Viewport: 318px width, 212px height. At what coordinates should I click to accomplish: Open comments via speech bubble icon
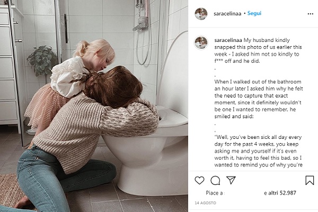pos(215,180)
